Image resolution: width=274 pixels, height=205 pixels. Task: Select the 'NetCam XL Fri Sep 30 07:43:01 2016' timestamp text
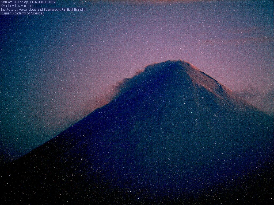[28, 2]
